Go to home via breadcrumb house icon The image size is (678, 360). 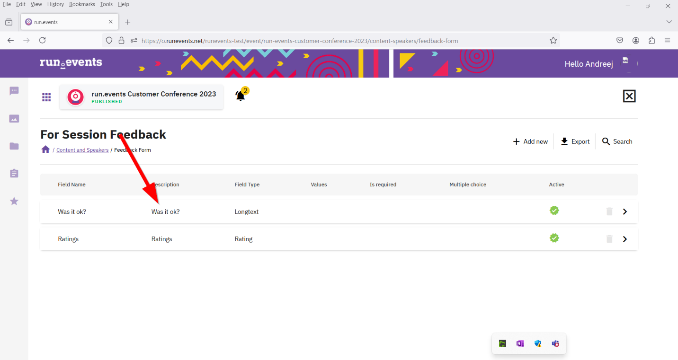45,149
